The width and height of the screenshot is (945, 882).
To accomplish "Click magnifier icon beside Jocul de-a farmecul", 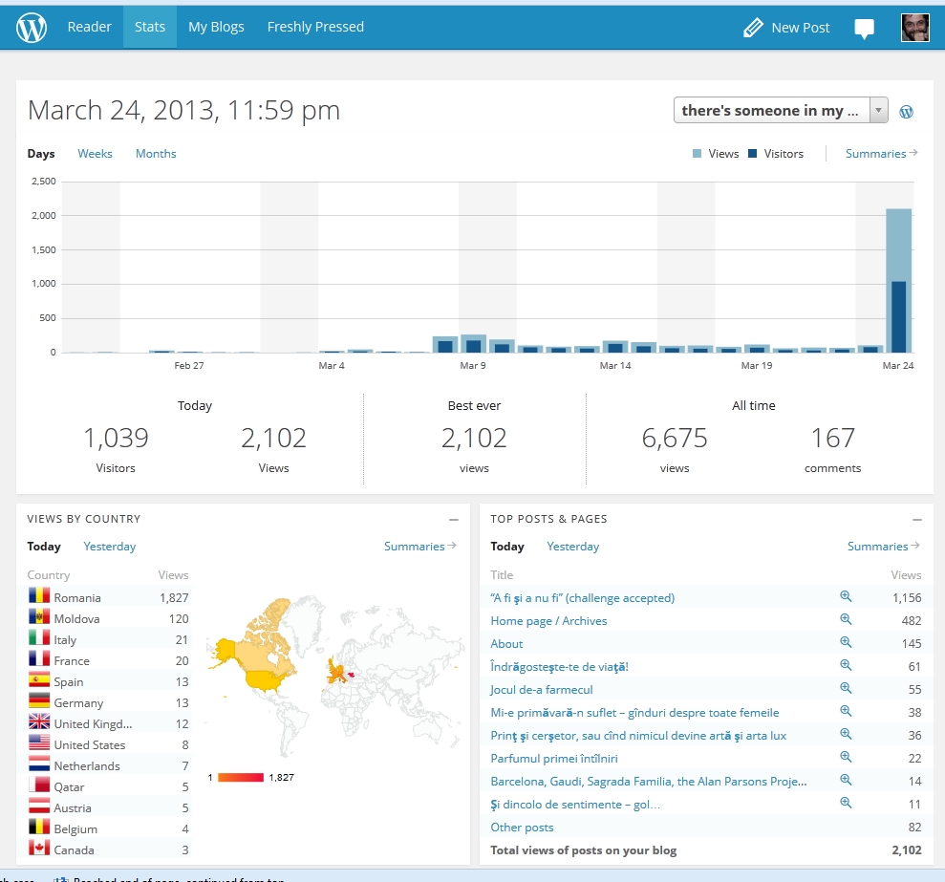I will click(846, 689).
